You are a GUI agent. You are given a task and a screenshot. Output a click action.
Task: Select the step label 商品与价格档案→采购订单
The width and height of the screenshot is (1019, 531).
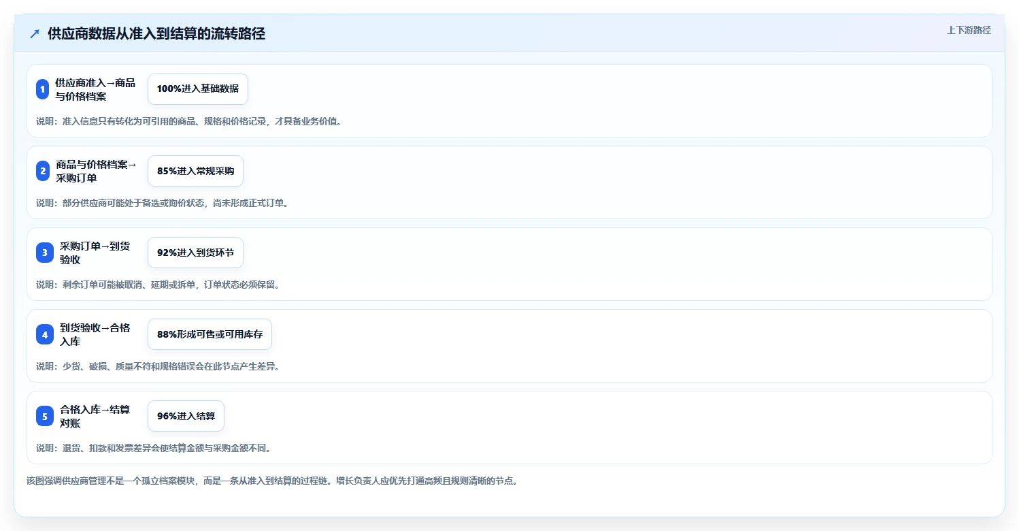pos(97,171)
